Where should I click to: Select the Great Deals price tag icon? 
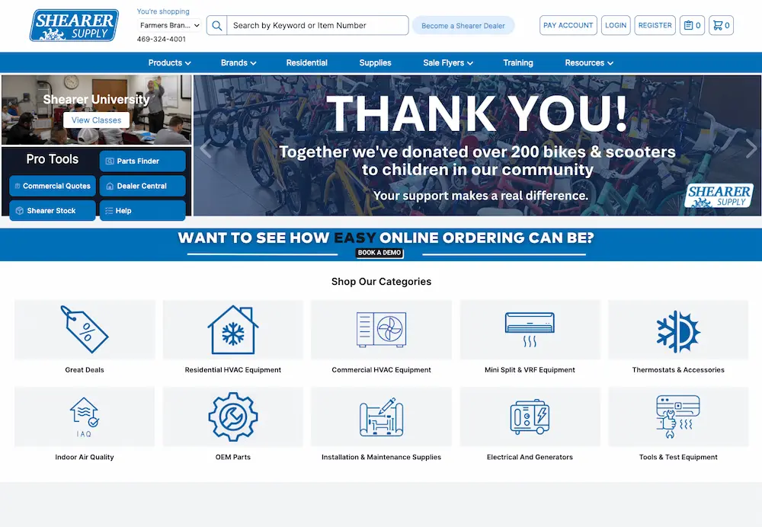[85, 329]
